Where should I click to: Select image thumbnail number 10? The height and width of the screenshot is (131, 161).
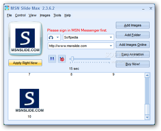[x=29, y=100]
